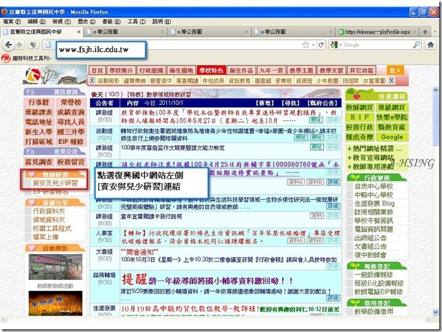
Task: Open the 圖書館 submenu link
Action: (263, 81)
